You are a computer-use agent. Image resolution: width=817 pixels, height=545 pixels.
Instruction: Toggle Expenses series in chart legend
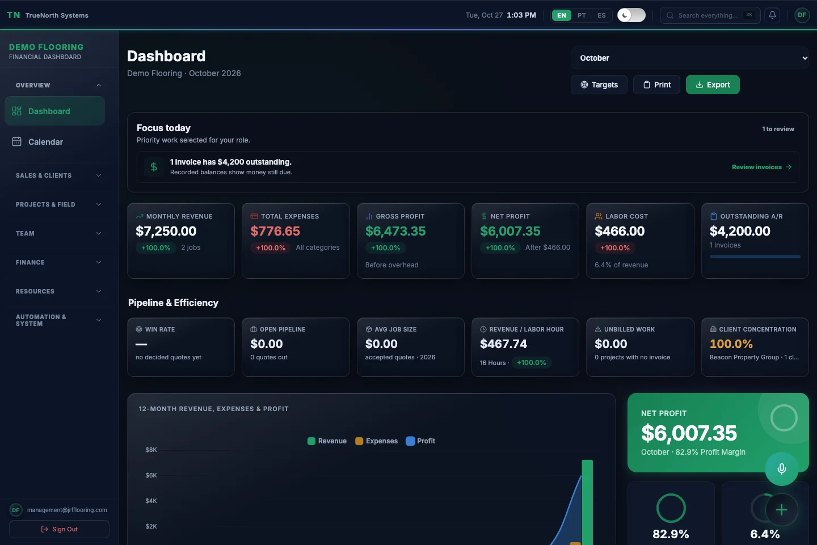pyautogui.click(x=376, y=441)
